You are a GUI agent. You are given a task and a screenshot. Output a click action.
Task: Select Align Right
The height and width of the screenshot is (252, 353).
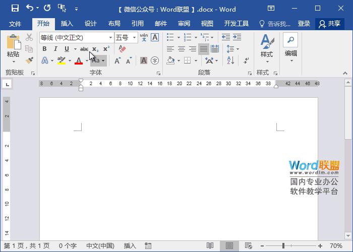[x=193, y=49]
